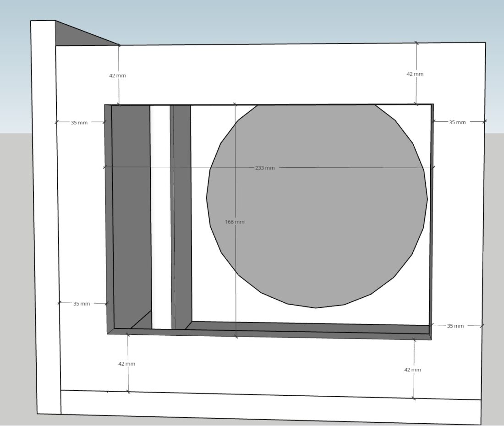Click the bottom-right 42 mm dimension text
The height and width of the screenshot is (426, 504).
412,369
